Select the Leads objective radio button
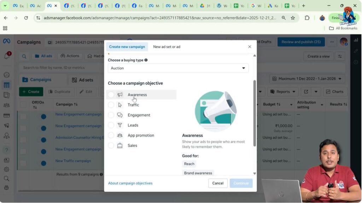Screen dimensions: 362x203 point(111,125)
